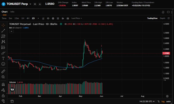Toggle lock all drawing tools

coord(3,96)
